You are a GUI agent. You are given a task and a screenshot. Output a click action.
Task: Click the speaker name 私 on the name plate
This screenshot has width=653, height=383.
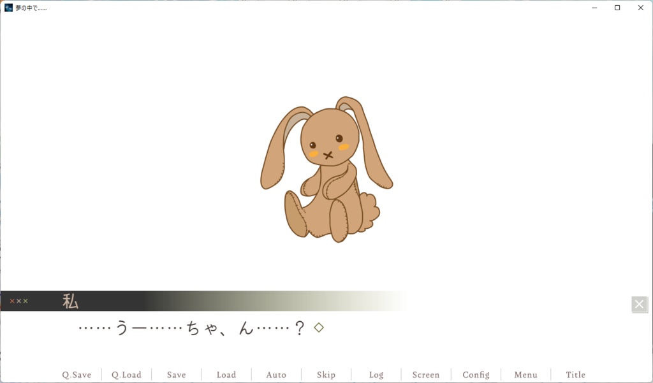pos(70,301)
